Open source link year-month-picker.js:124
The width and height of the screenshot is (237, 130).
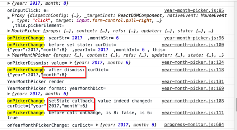point(193,62)
